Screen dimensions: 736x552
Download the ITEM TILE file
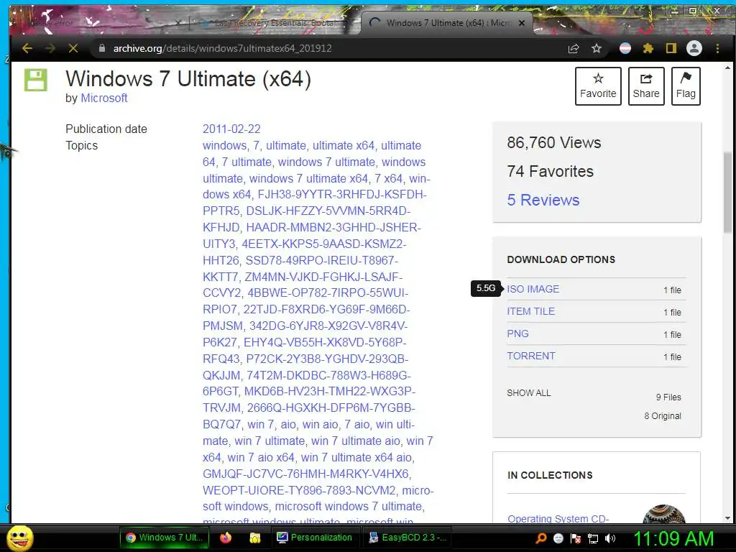coord(530,311)
